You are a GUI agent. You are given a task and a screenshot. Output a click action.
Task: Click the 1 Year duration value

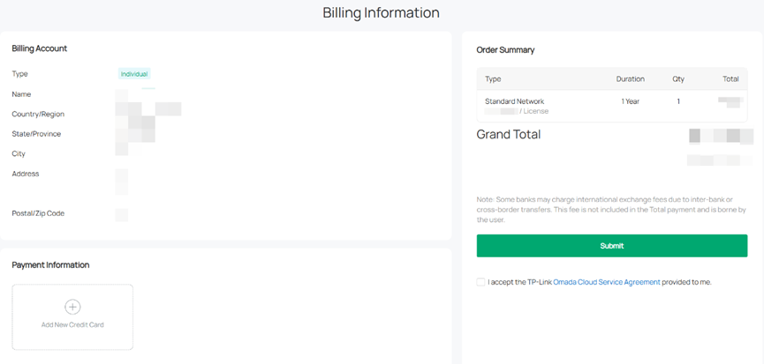[630, 101]
